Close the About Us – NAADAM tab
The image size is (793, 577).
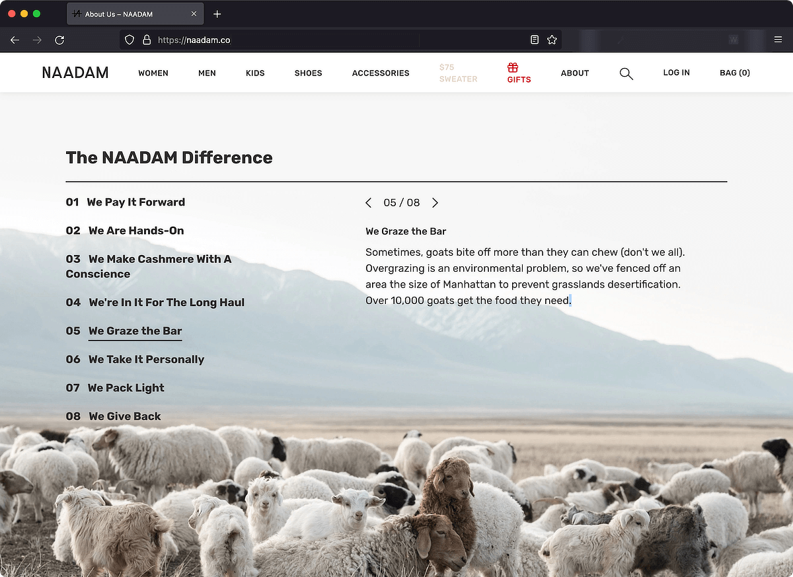coord(194,14)
